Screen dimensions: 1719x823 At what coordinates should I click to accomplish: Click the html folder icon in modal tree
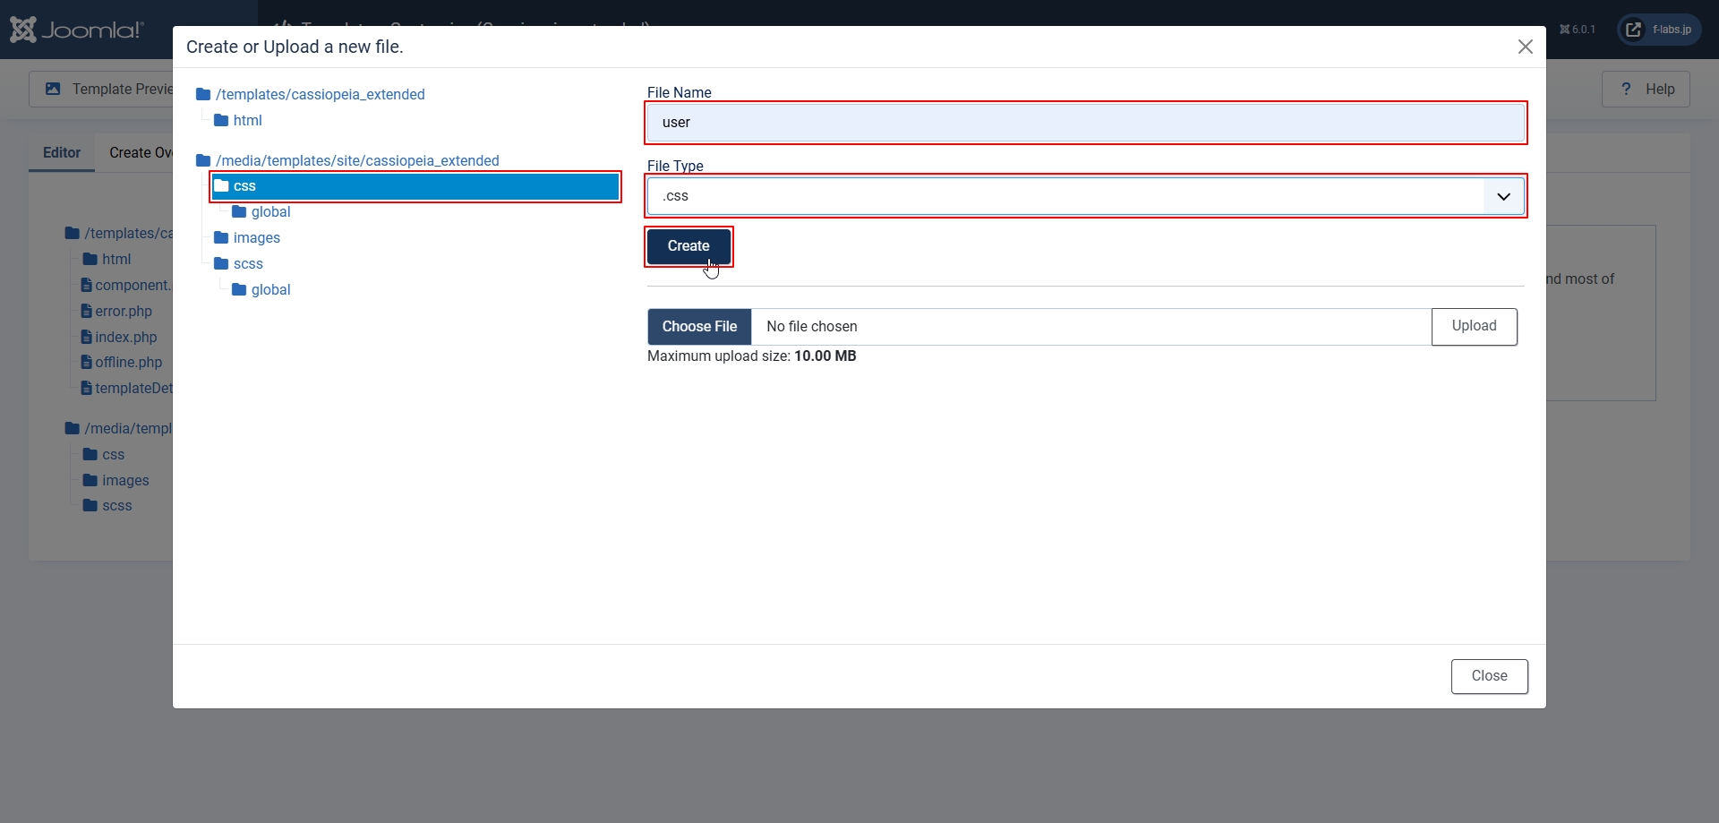221,120
